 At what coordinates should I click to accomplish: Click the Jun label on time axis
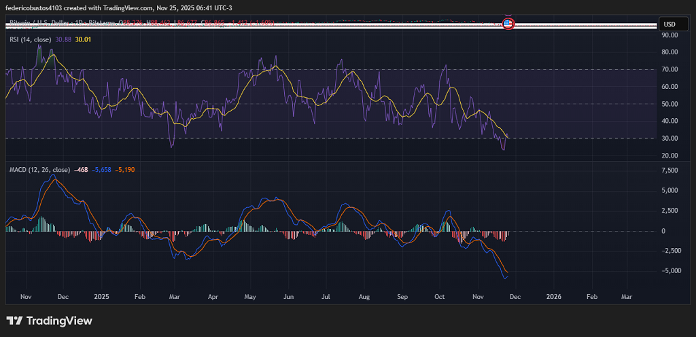pyautogui.click(x=288, y=297)
